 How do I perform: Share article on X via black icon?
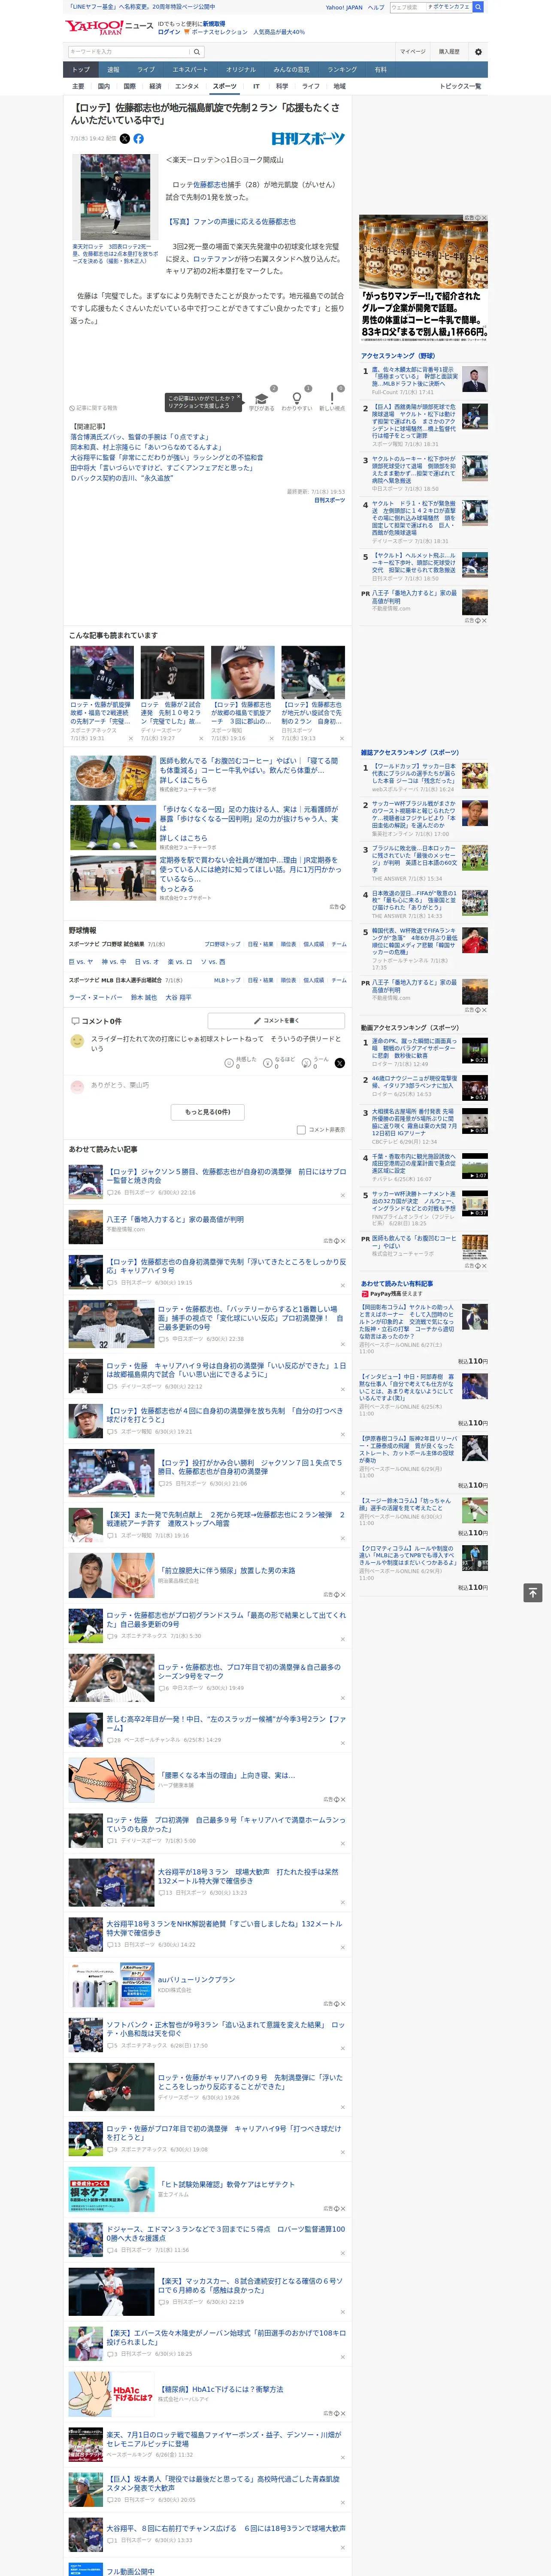125,139
